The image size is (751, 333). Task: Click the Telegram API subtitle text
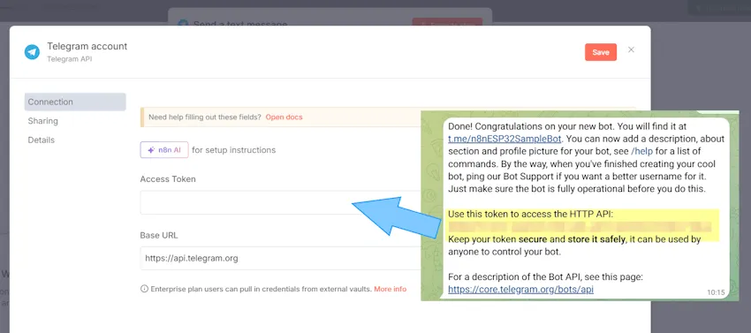[70, 59]
